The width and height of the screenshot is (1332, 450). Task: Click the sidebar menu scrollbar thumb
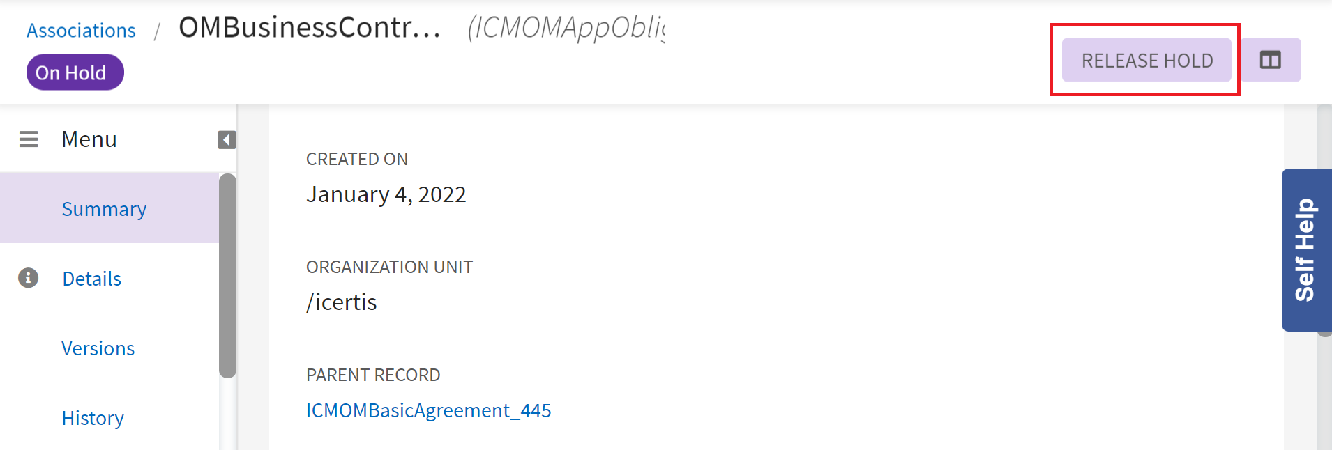click(227, 275)
